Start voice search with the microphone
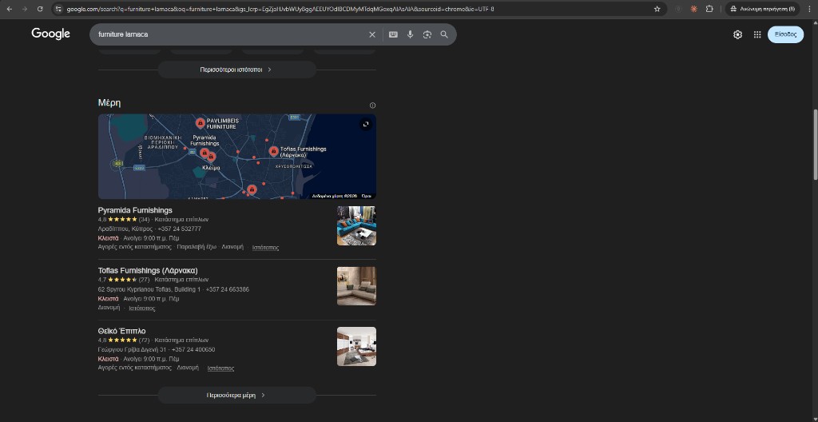Screen dimensions: 818x422 (x=410, y=34)
